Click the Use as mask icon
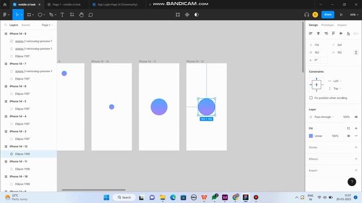Image resolution: width=362 pixels, height=203 pixels. pyautogui.click(x=196, y=15)
